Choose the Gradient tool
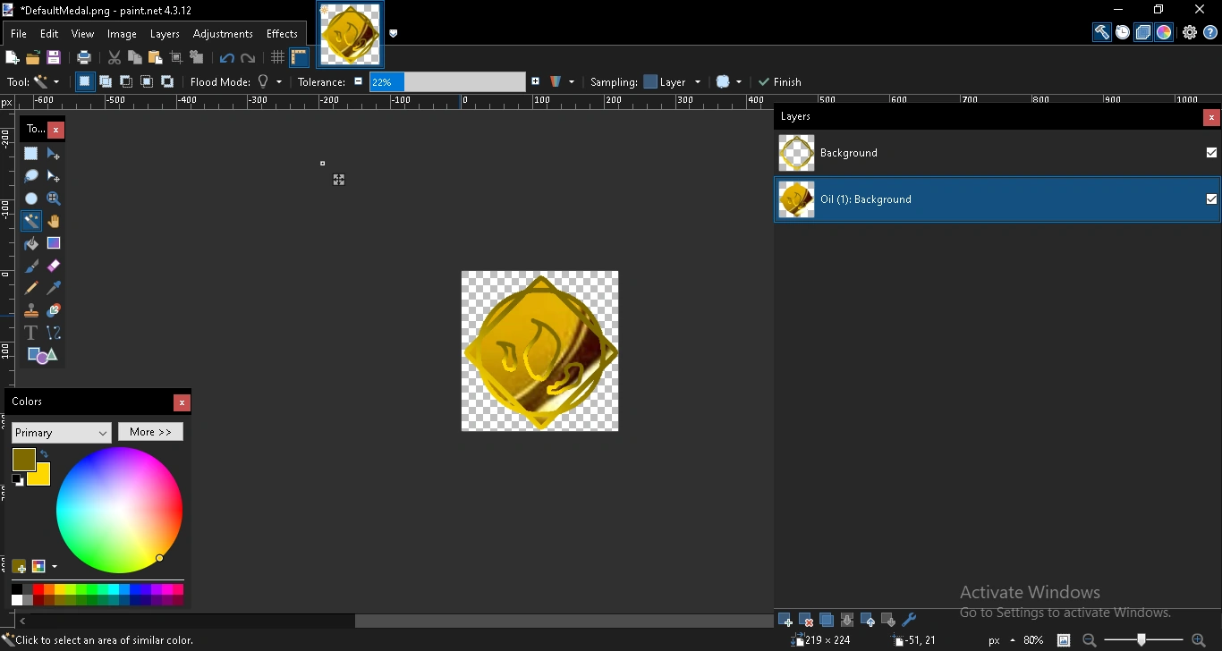1222x651 pixels. pos(54,243)
